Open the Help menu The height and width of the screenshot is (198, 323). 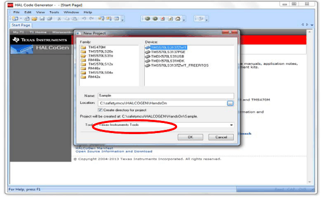point(88,12)
